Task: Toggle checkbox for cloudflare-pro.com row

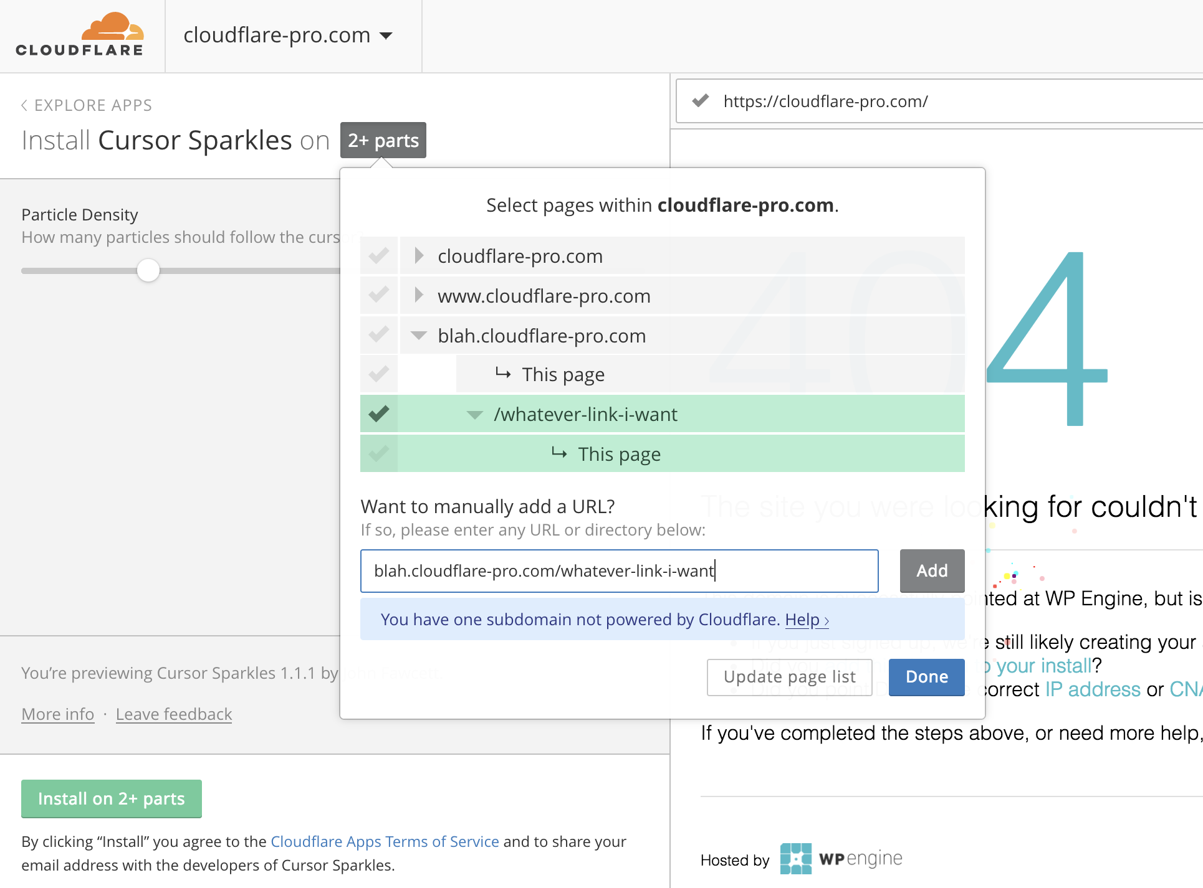Action: point(380,257)
